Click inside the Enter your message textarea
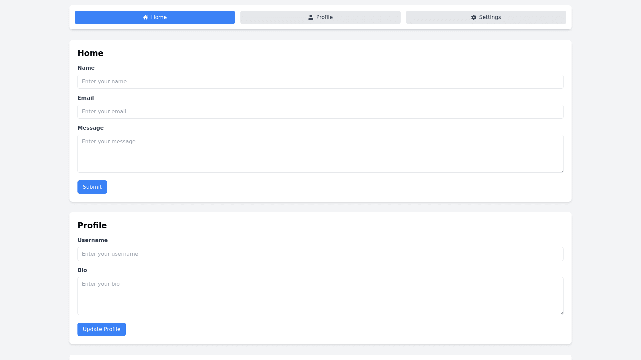The height and width of the screenshot is (360, 641). pyautogui.click(x=320, y=153)
